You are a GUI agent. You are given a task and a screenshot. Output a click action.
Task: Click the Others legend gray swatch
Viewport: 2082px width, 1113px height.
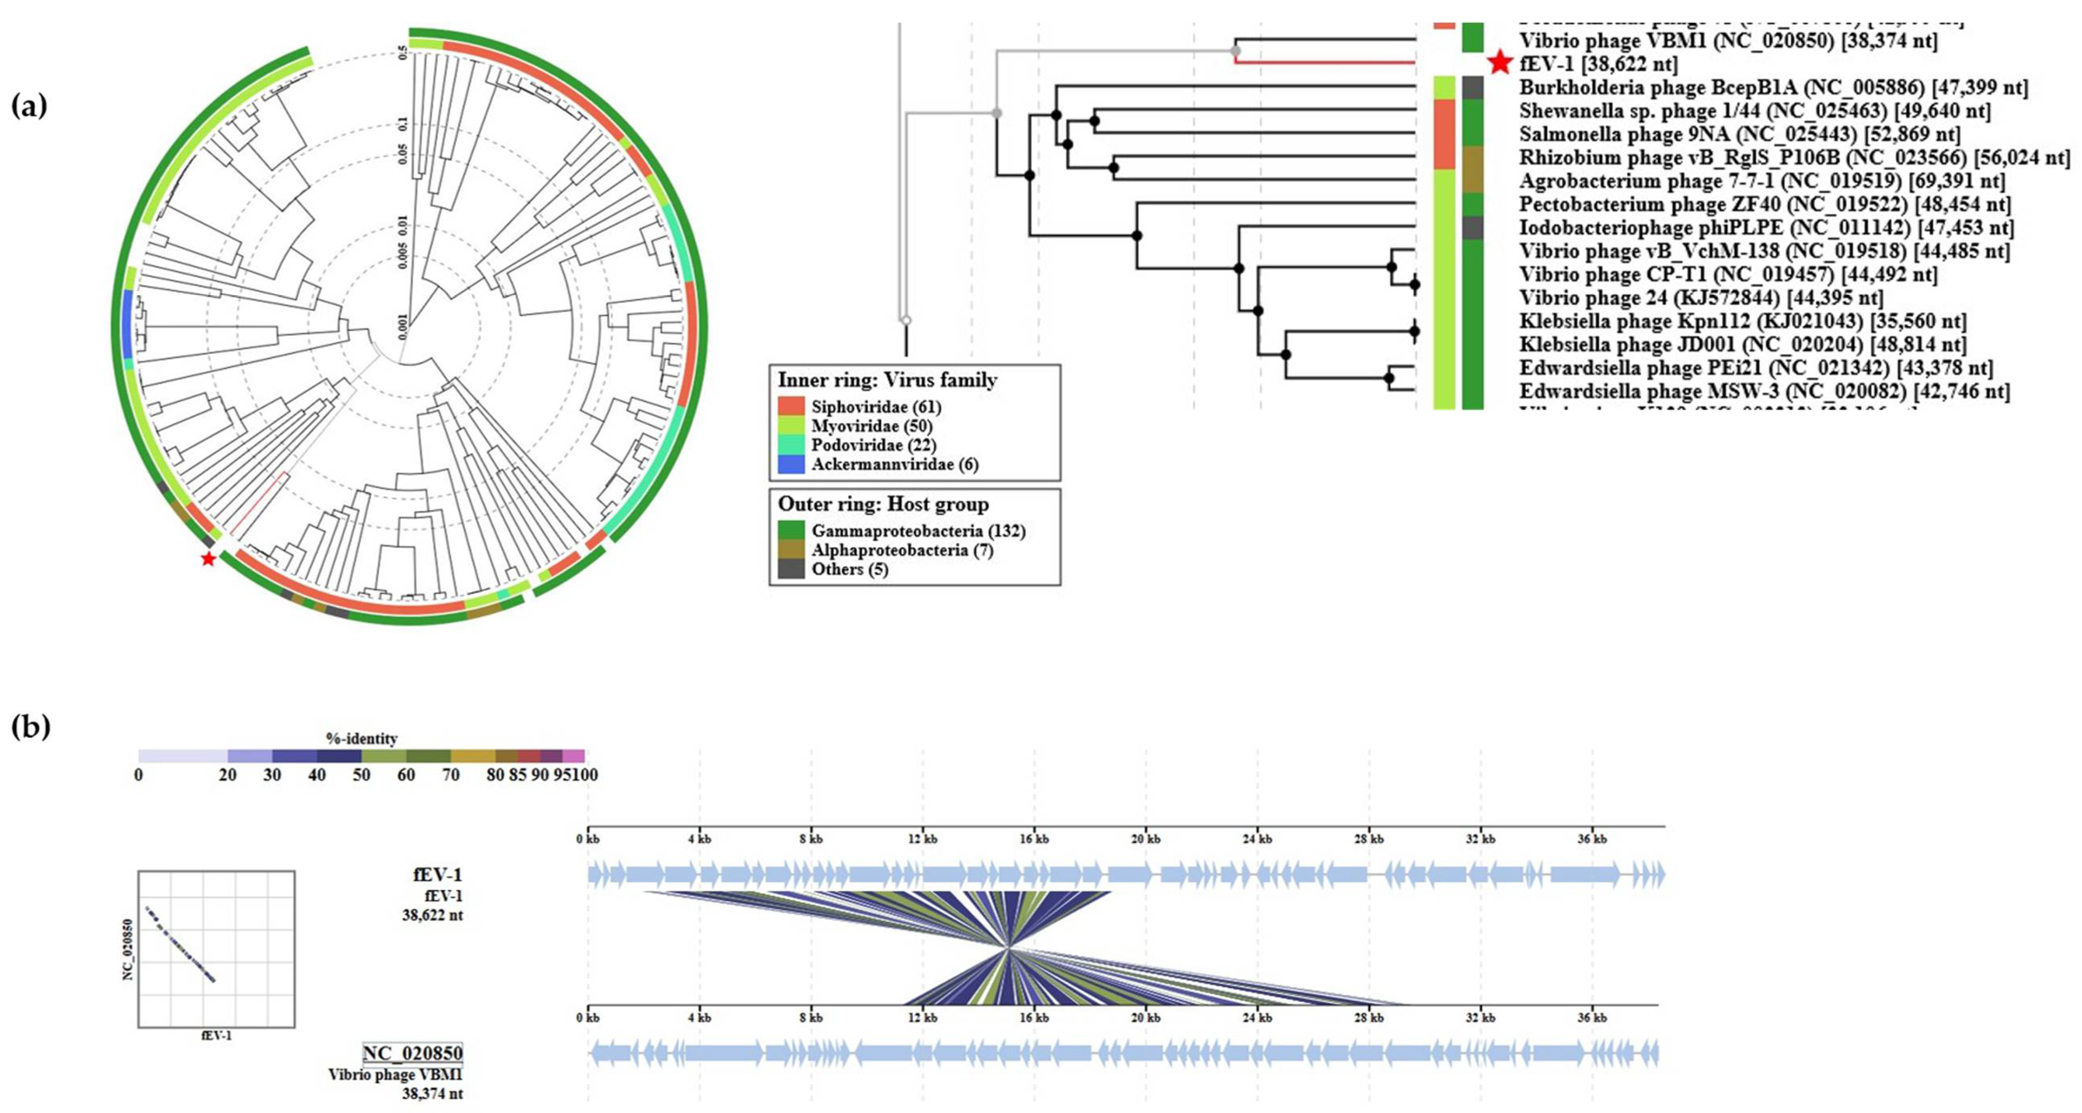791,569
